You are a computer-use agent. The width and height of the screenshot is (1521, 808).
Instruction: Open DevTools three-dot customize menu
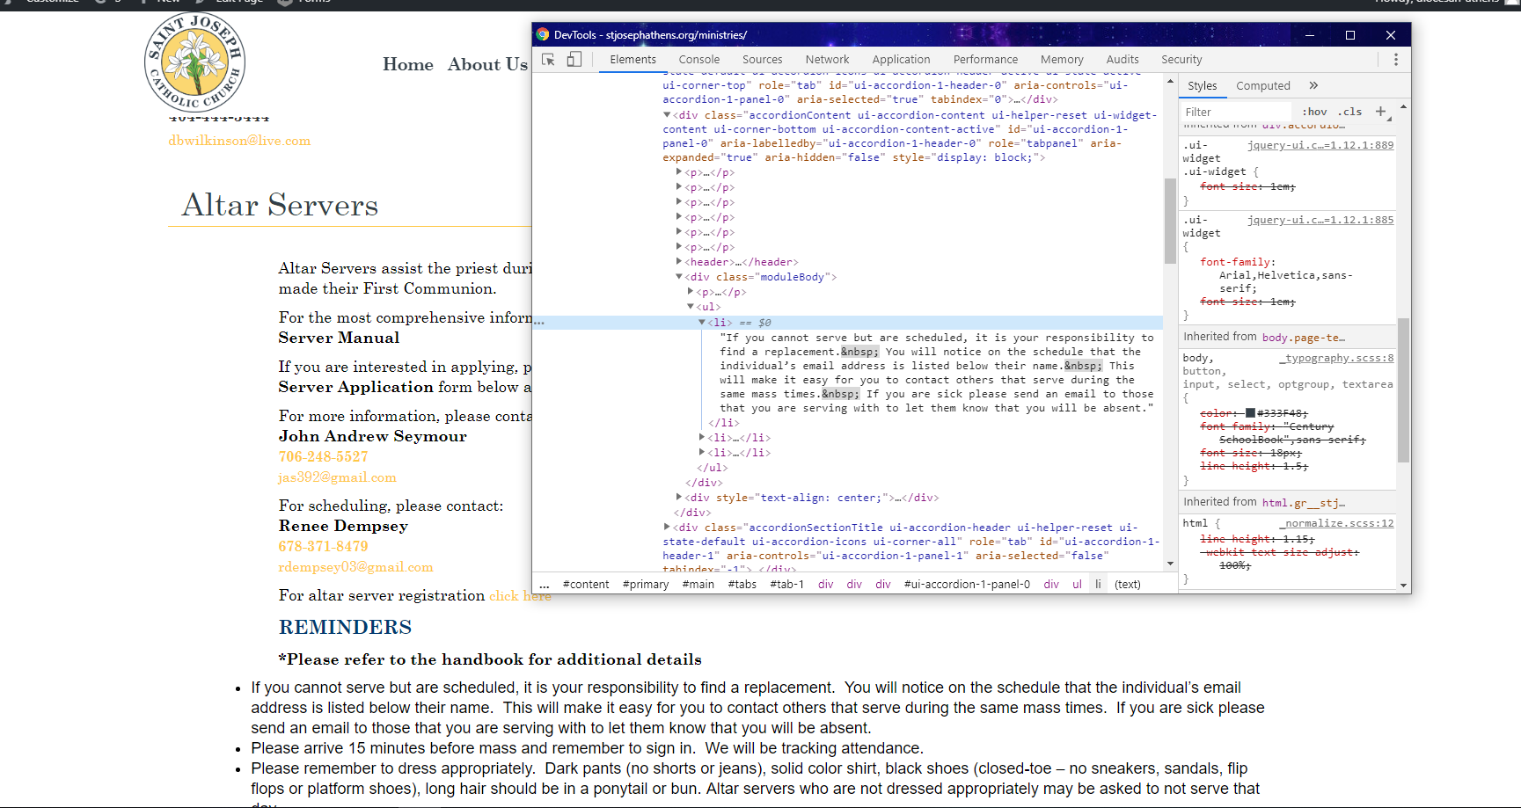[1395, 60]
